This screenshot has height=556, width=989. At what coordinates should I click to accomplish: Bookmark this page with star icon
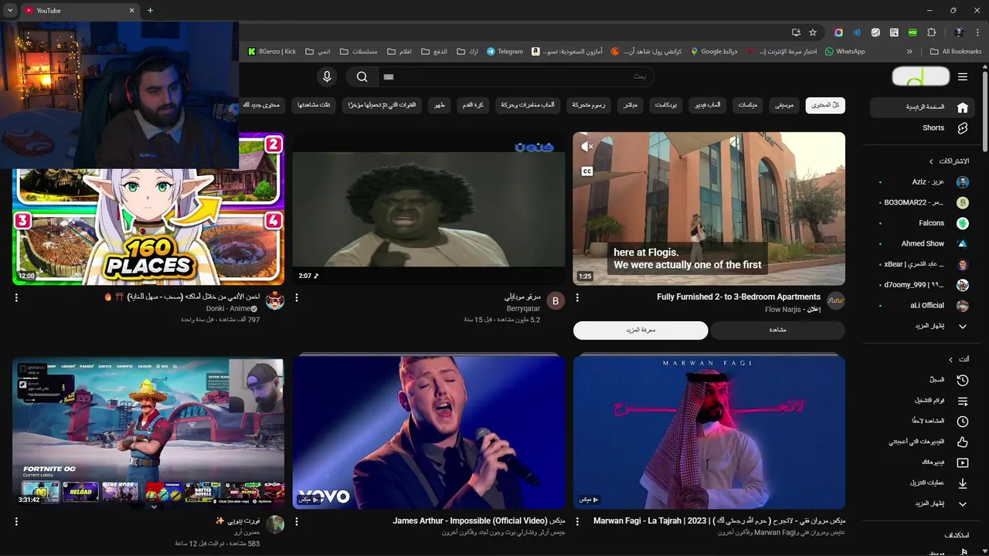point(813,32)
